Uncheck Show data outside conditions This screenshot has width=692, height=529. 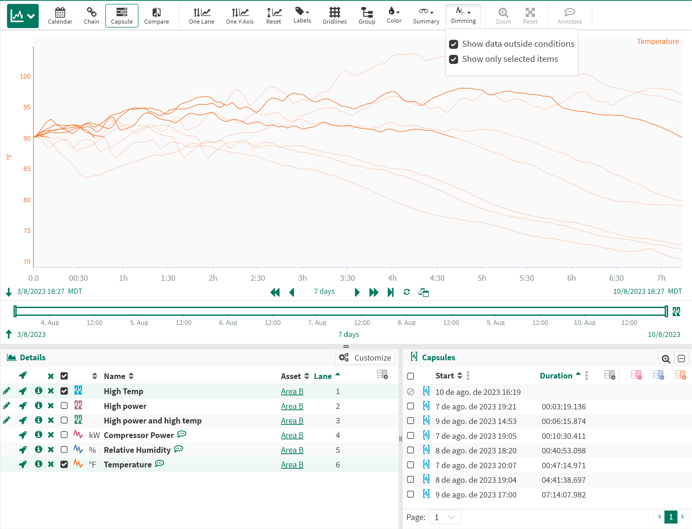(453, 44)
